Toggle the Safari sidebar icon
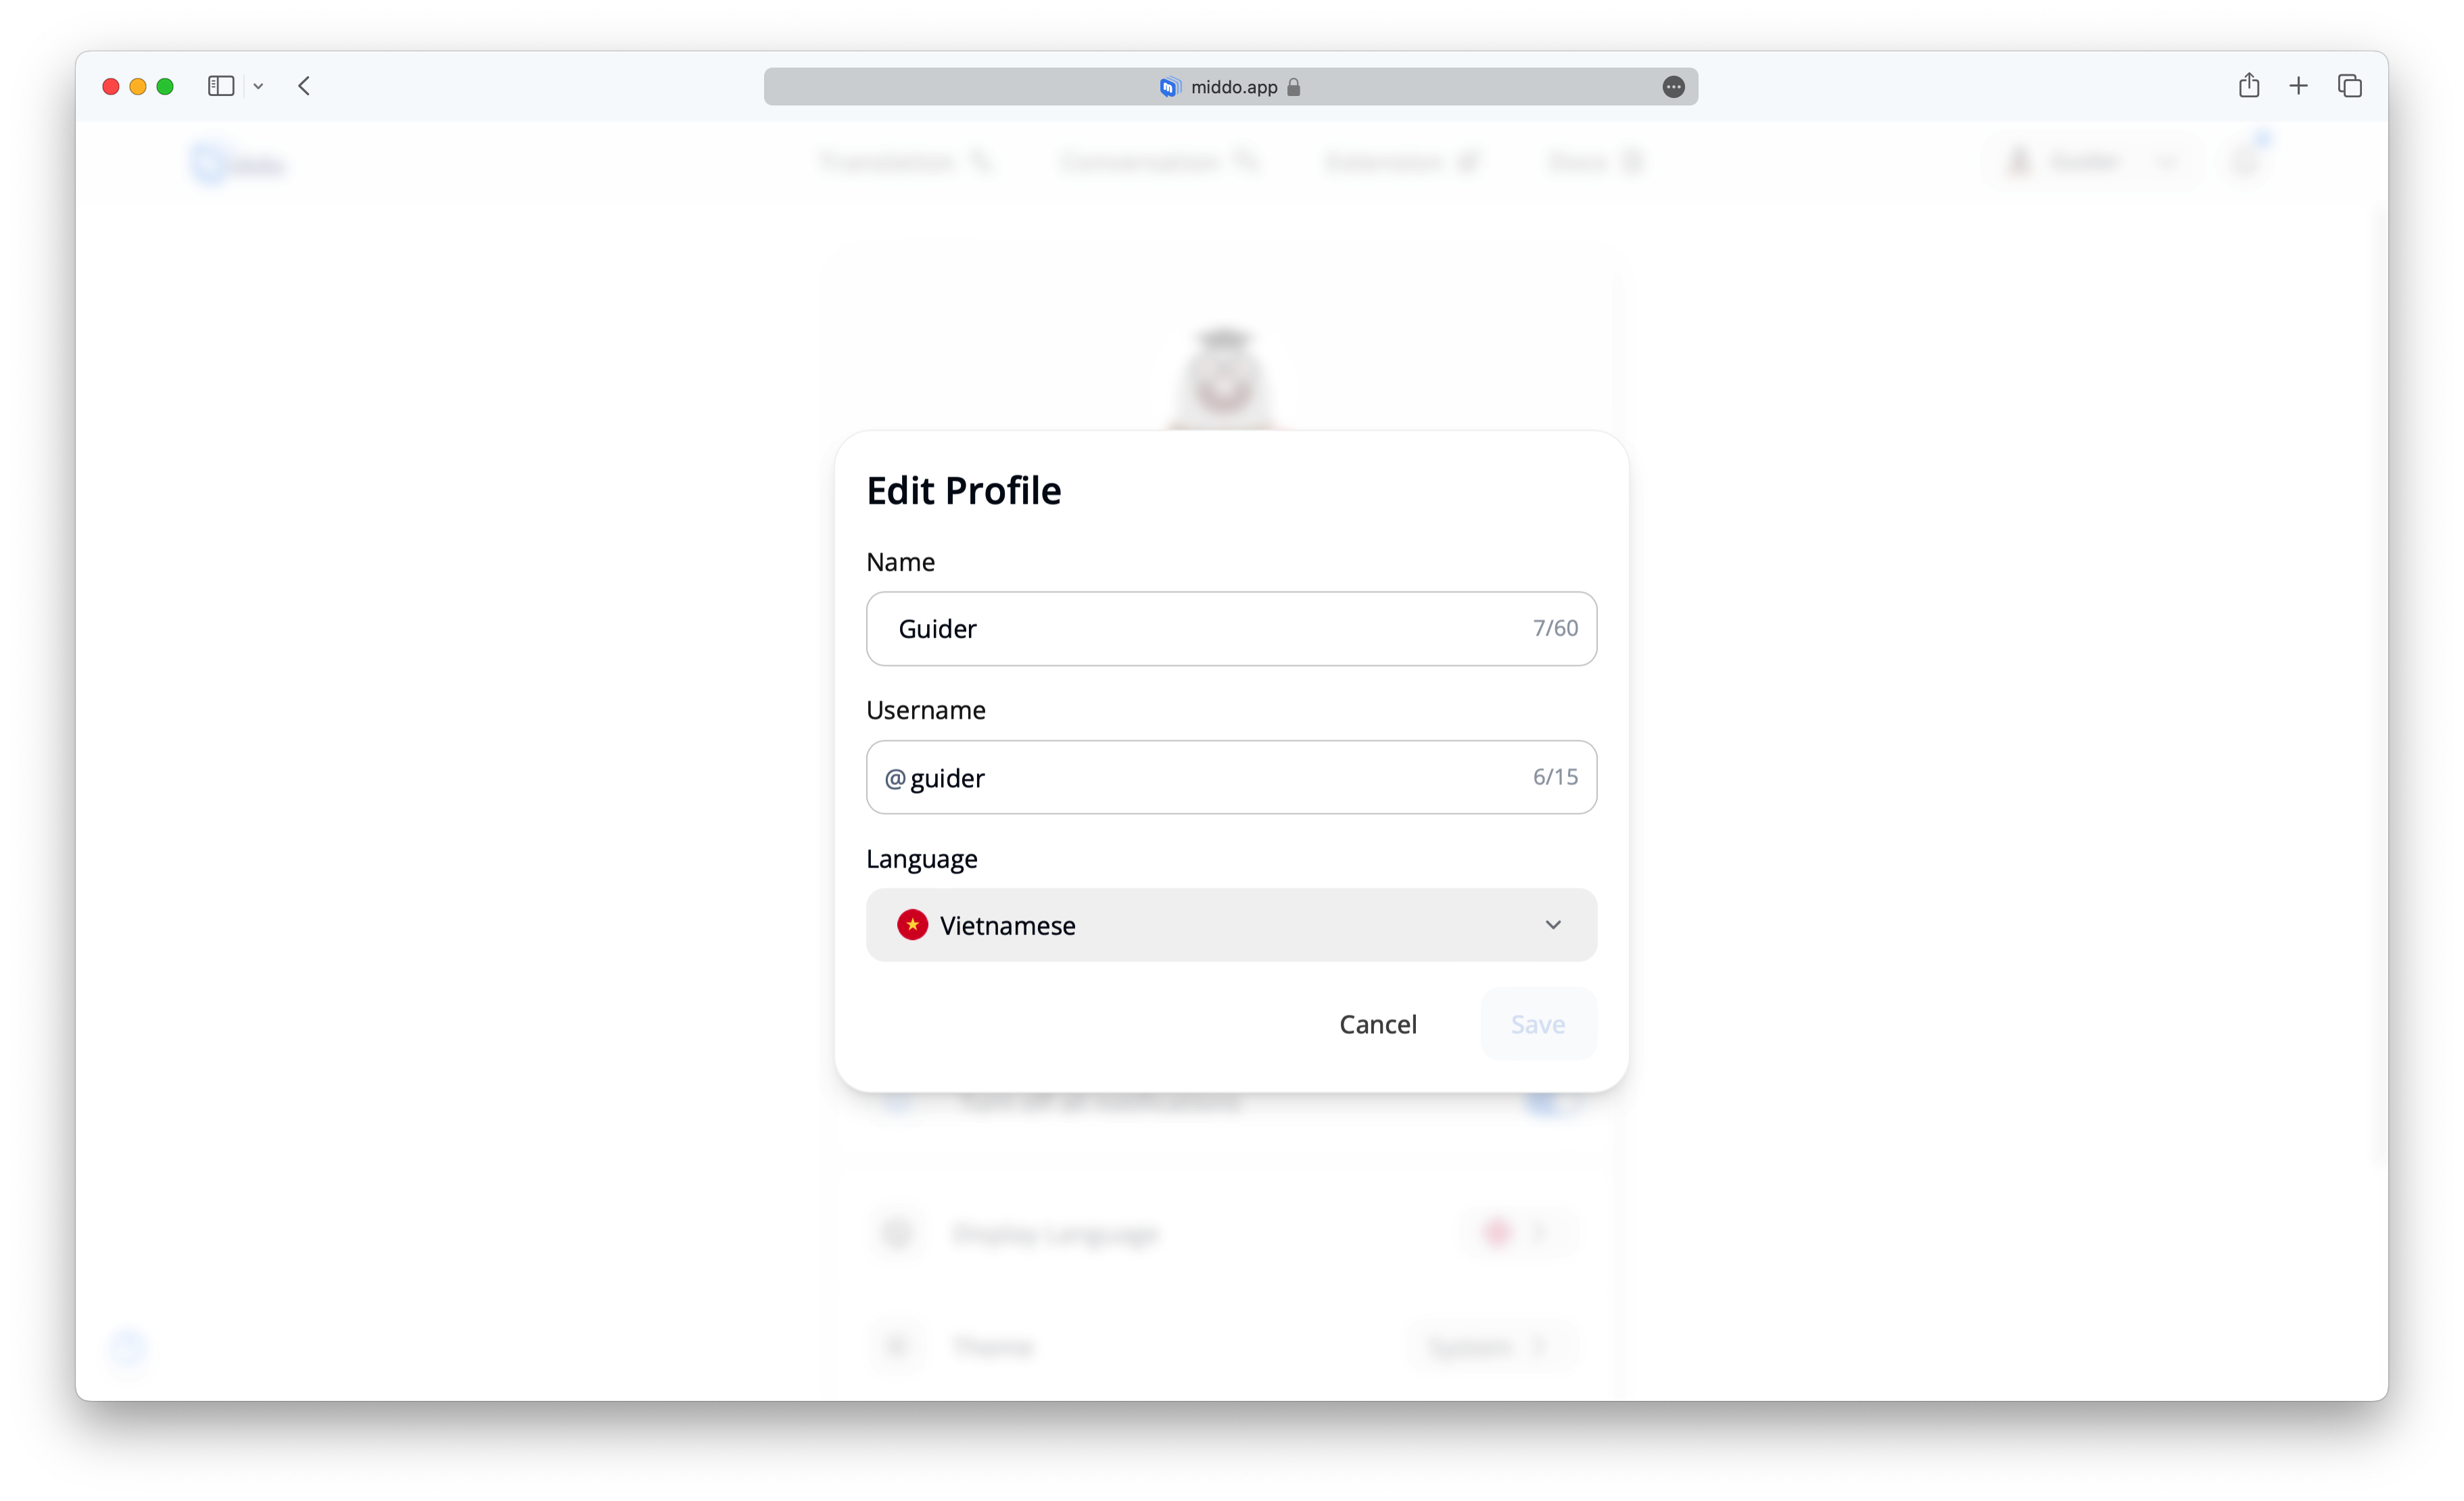 (221, 86)
